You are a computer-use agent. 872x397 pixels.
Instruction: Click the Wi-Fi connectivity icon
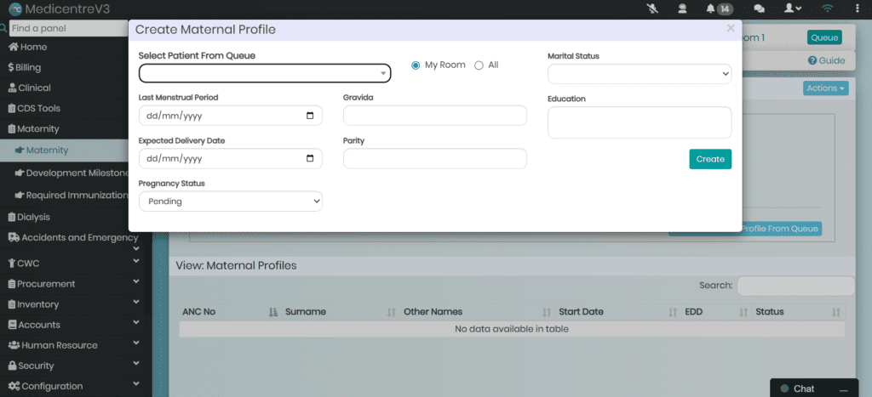click(828, 9)
